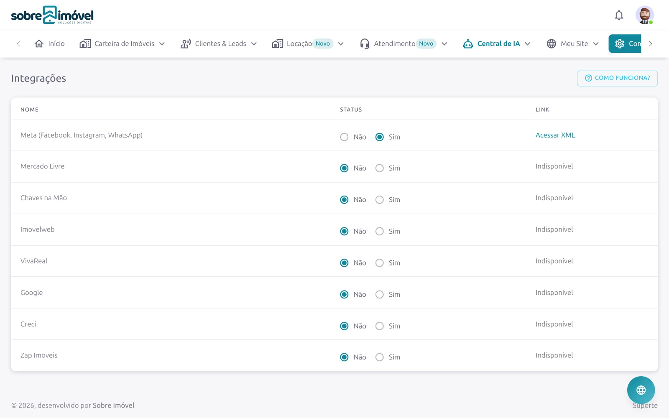
Task: Select Não for Google
Action: click(x=344, y=294)
